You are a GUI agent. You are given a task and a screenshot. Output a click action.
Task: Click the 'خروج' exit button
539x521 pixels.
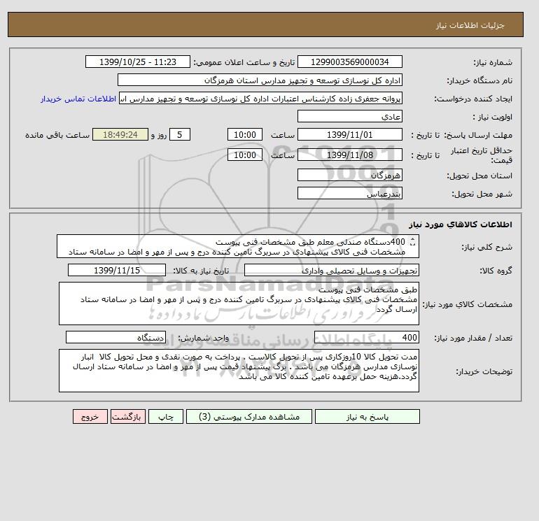pos(90,416)
